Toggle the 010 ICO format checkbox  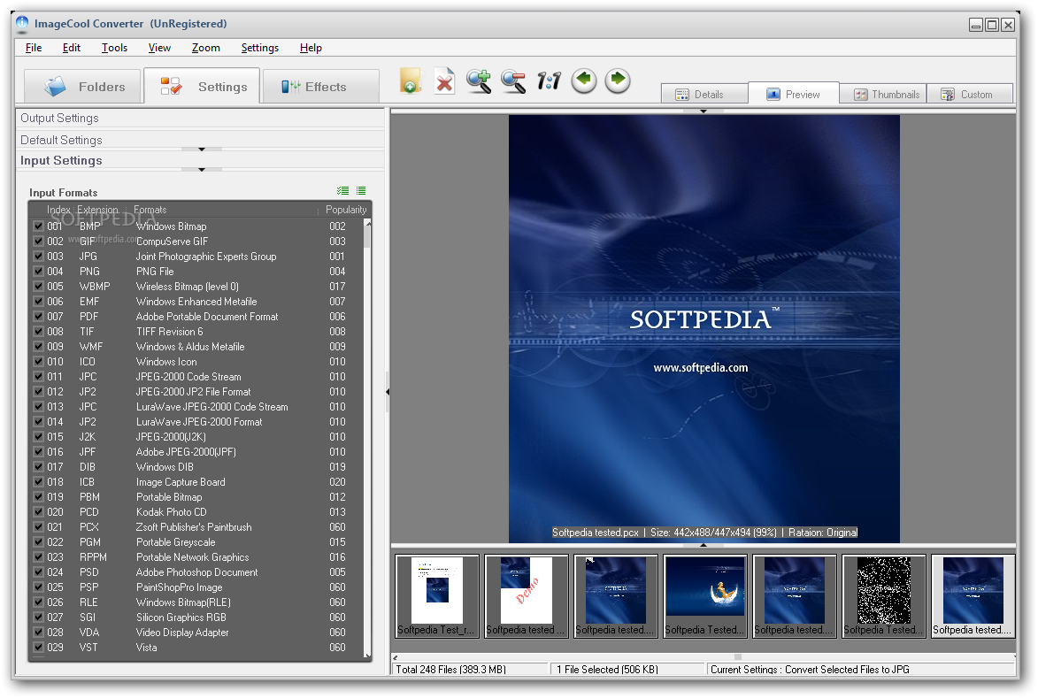(38, 361)
